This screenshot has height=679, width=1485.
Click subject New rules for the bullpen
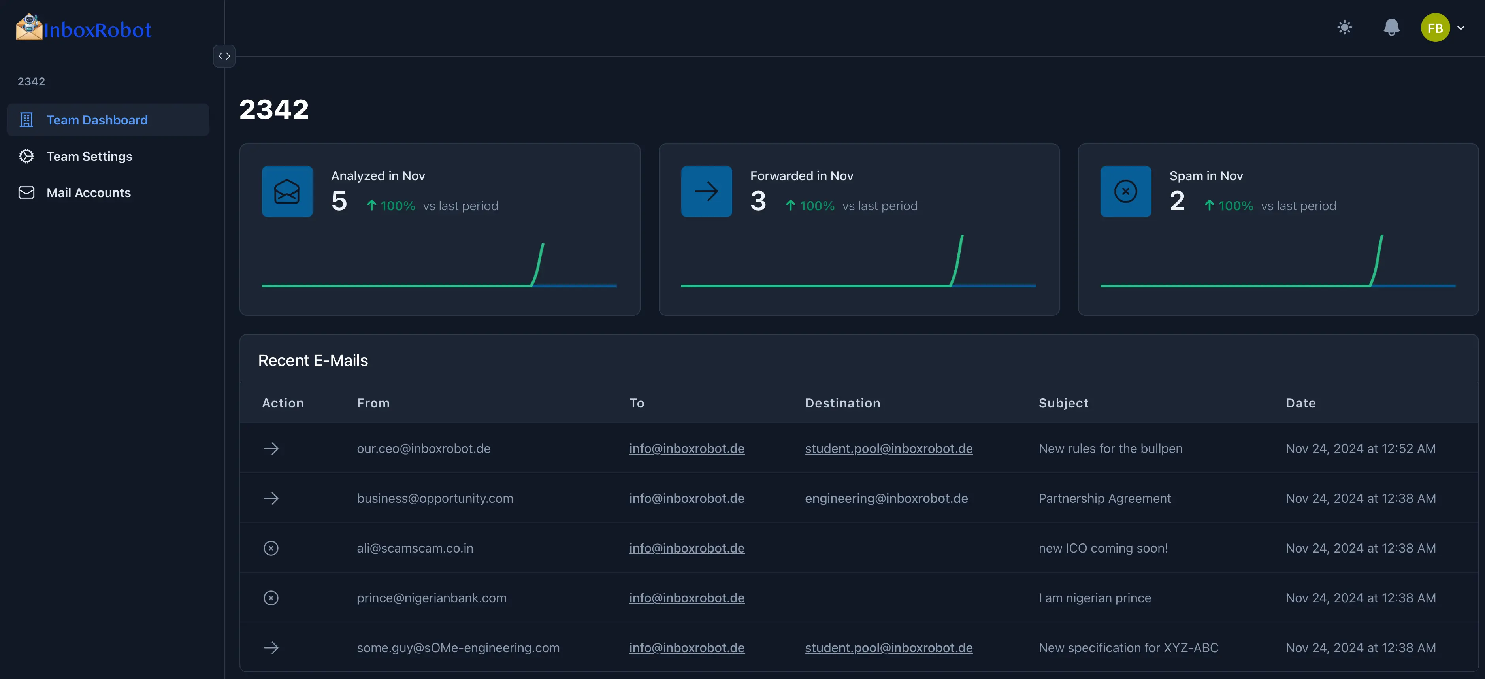(1110, 449)
